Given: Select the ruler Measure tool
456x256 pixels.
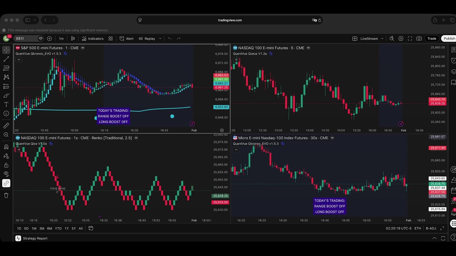Looking at the screenshot, I should (x=6, y=126).
